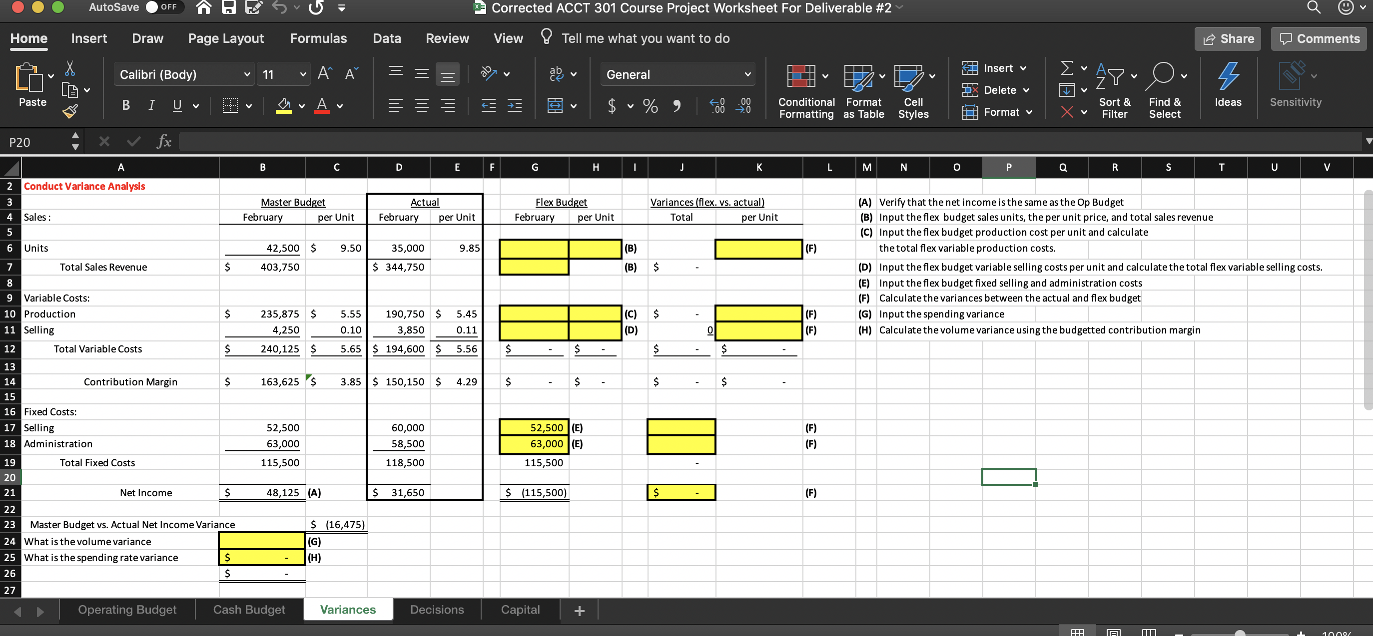The width and height of the screenshot is (1373, 636).
Task: Click the Merge and Center icon
Action: pyautogui.click(x=557, y=105)
